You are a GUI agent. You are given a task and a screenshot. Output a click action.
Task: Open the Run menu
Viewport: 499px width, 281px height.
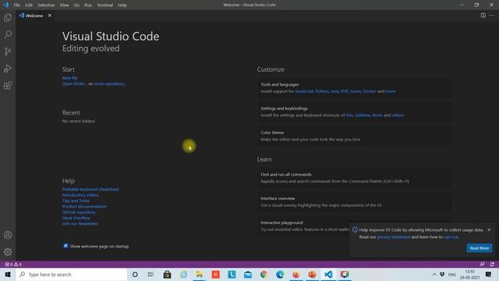(x=88, y=5)
